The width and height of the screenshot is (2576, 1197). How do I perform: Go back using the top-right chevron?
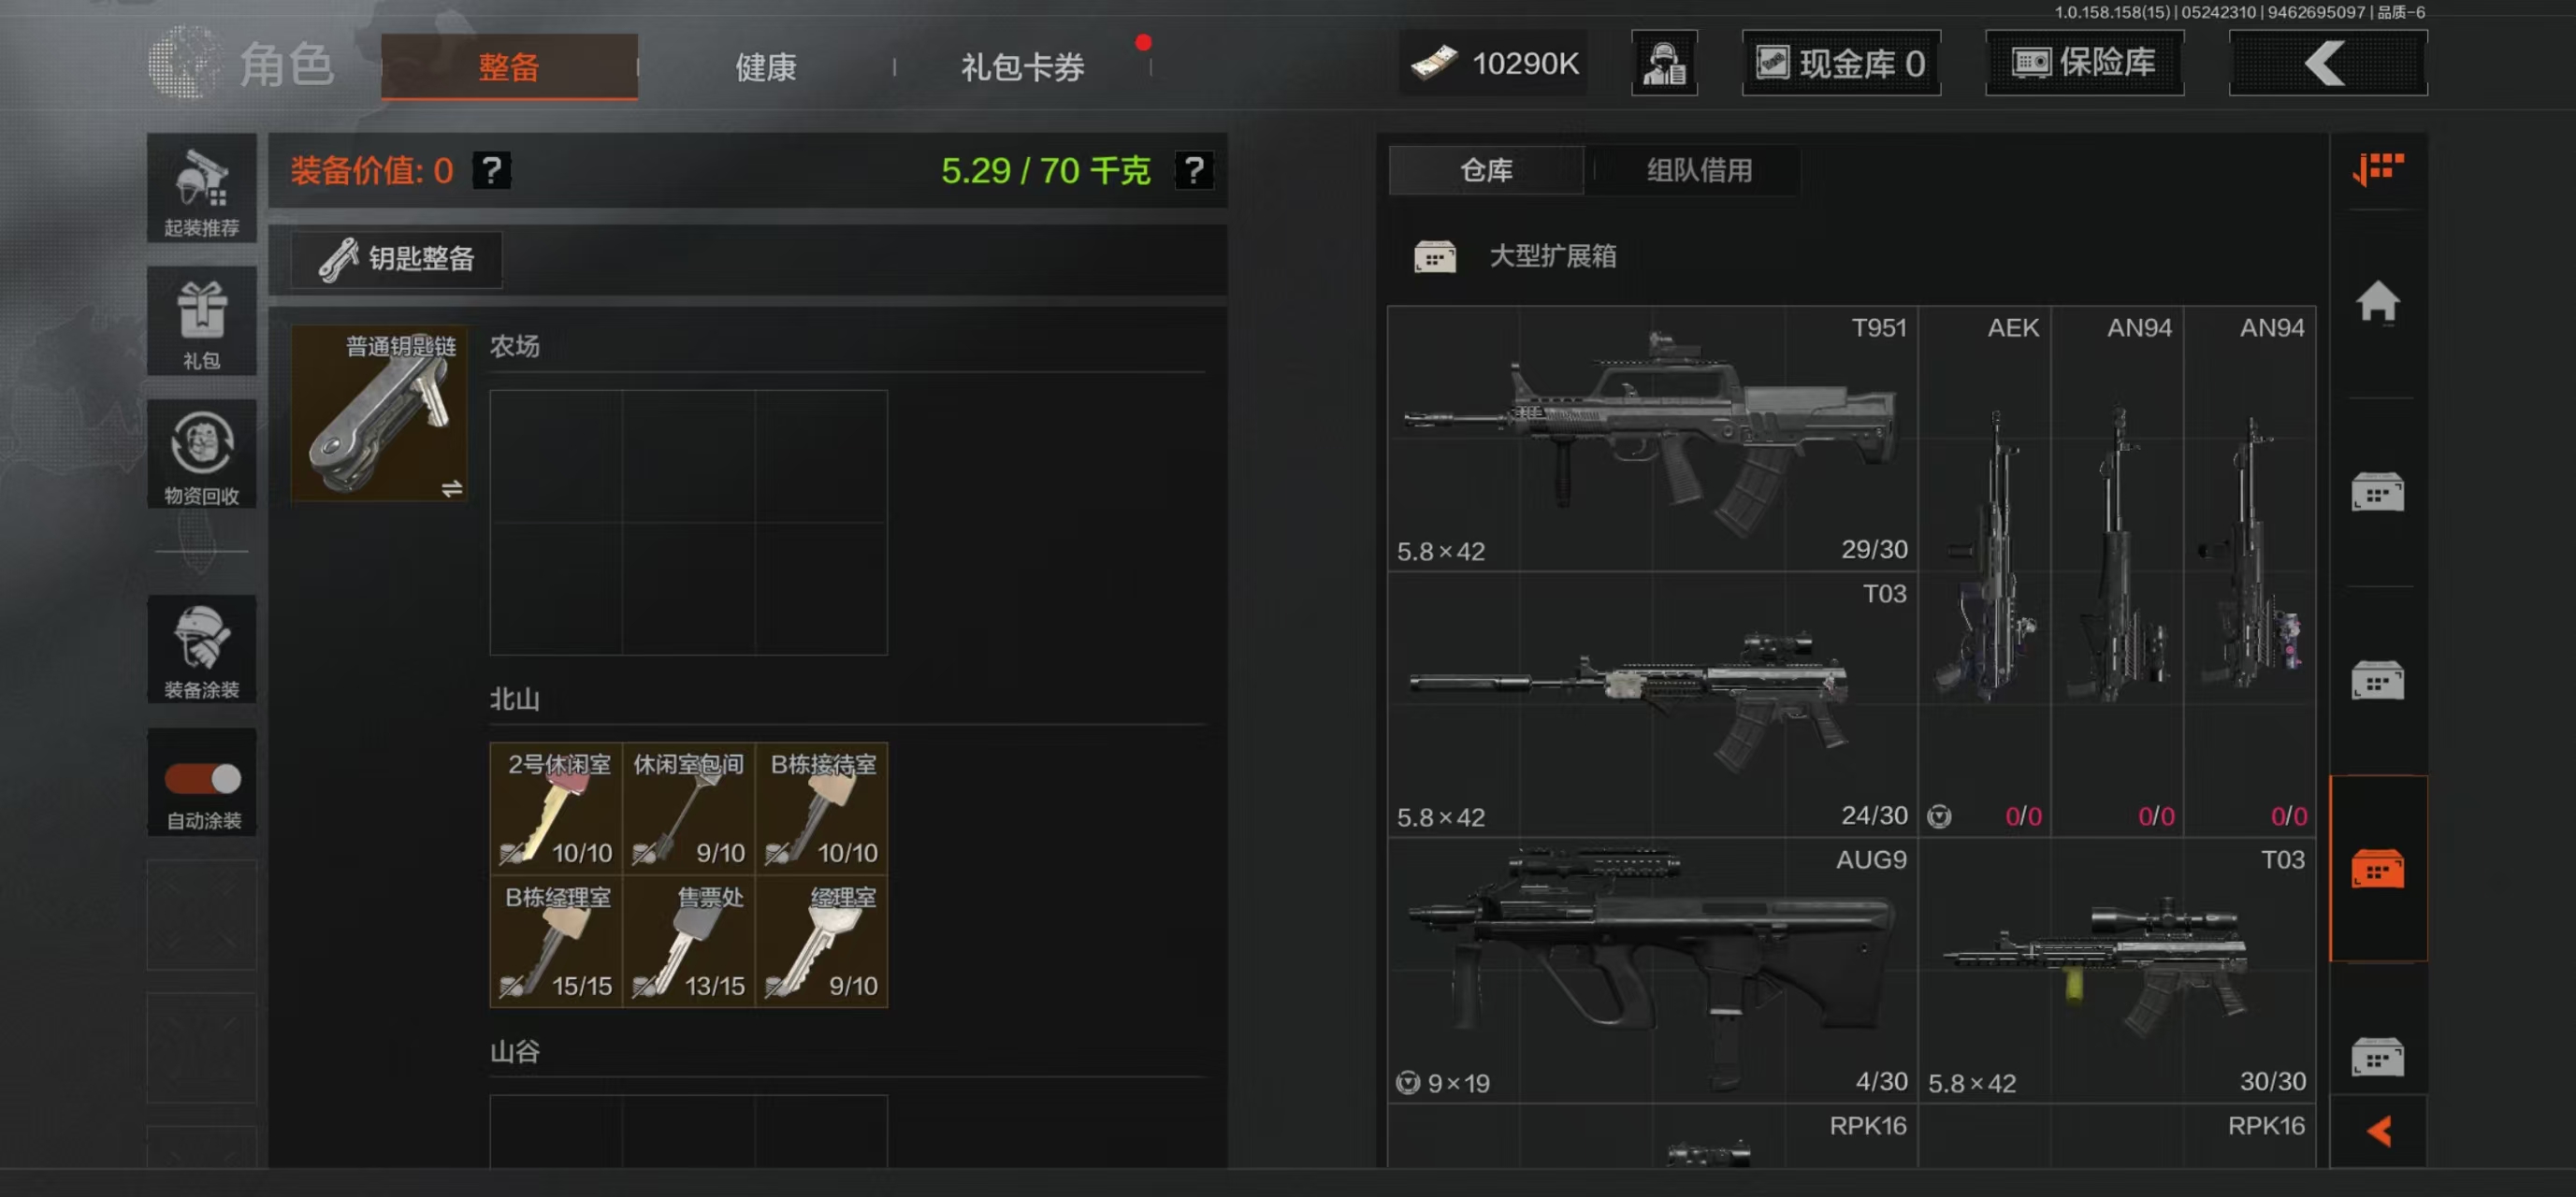coord(2328,63)
